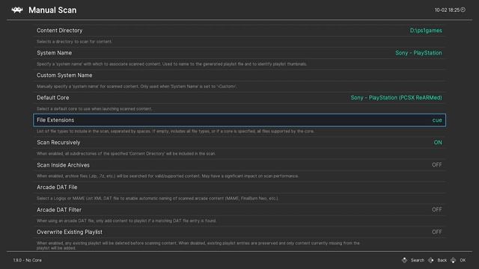This screenshot has width=479, height=269.
Task: Open System Name selector Sony - PlayStation
Action: [418, 53]
